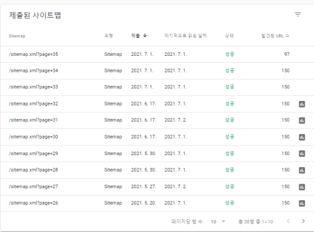Select /sitemap.xml?page=26 row
The width and height of the screenshot is (314, 232).
157,203
